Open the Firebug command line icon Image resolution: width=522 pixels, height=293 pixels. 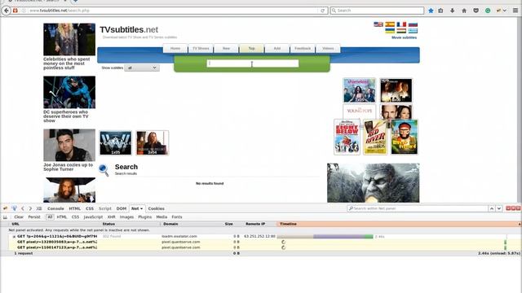pos(39,208)
